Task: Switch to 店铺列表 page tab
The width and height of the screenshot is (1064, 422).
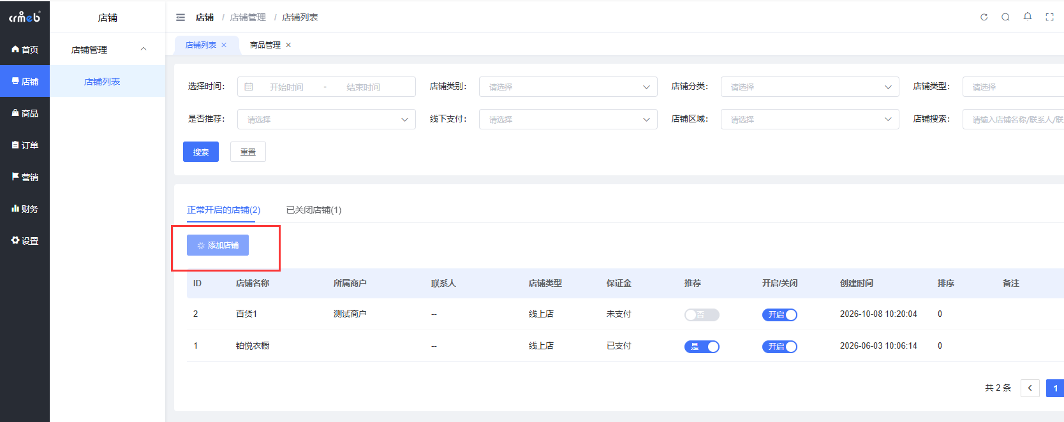Action: click(x=201, y=45)
